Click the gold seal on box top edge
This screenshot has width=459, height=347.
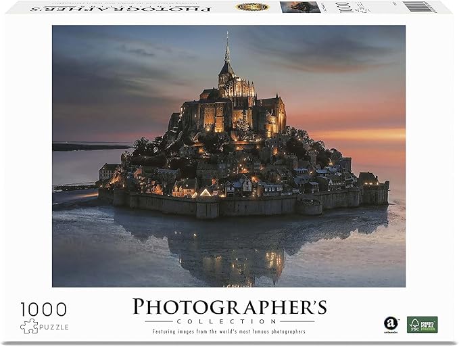tap(253, 7)
